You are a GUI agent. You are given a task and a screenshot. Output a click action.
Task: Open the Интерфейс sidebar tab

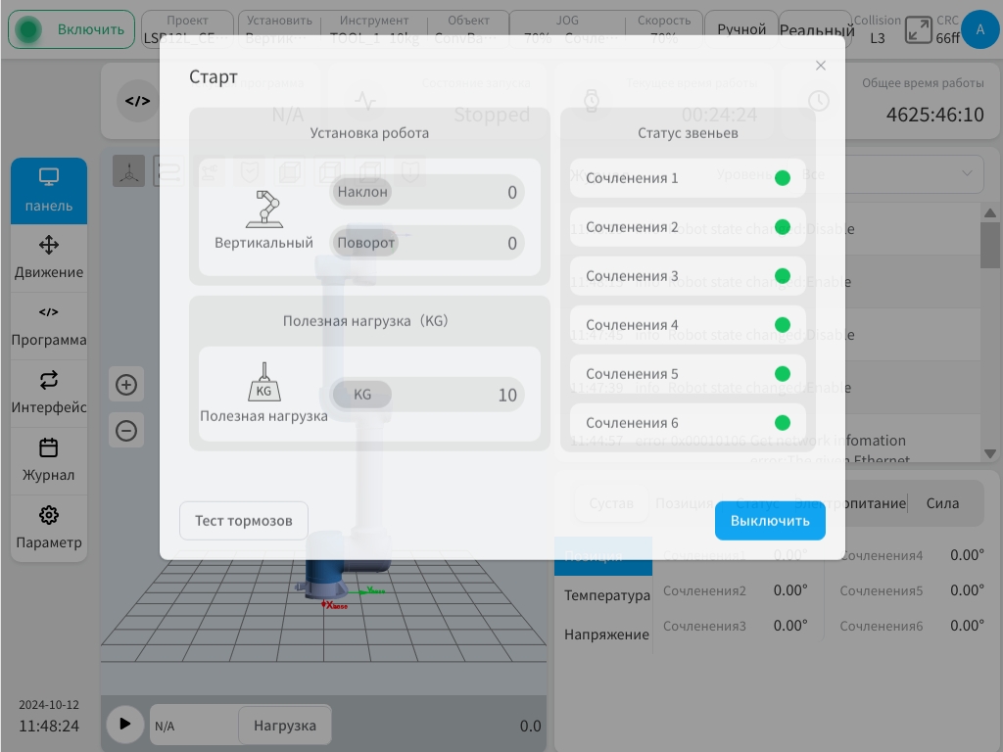pos(49,393)
